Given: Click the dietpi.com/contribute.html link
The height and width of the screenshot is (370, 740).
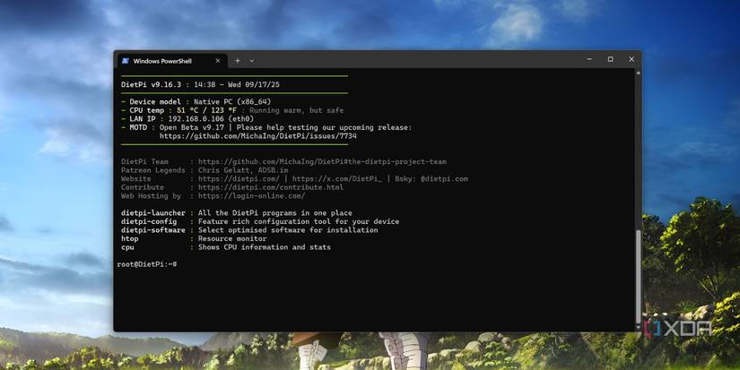Looking at the screenshot, I should point(270,187).
